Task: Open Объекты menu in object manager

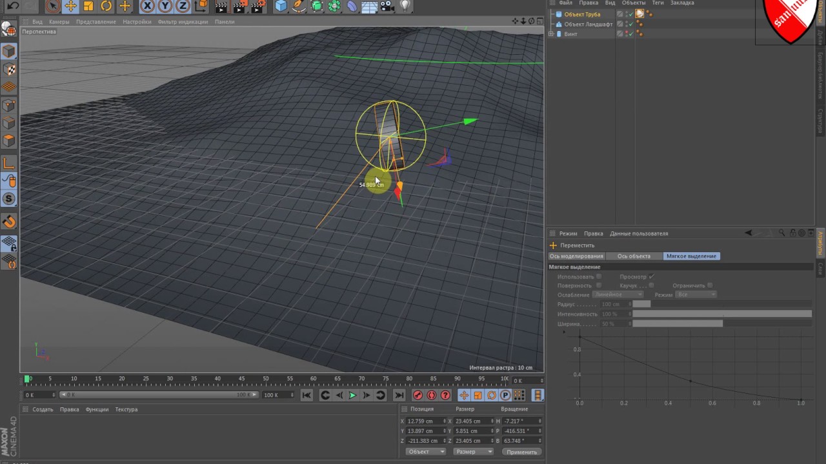Action: (634, 3)
